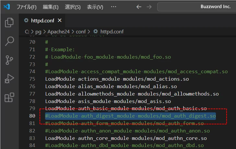The image size is (236, 149).
Task: Expand breadcrumb chevron after Apache24
Action: [73, 31]
